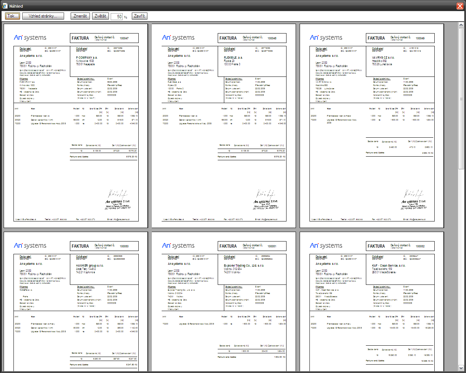Click the FAKTURA heading on invoice 100047
Viewport: 466px width, 373px height.
click(80, 38)
